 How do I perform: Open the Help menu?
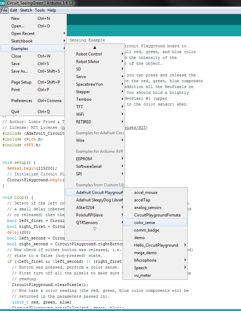point(52,10)
